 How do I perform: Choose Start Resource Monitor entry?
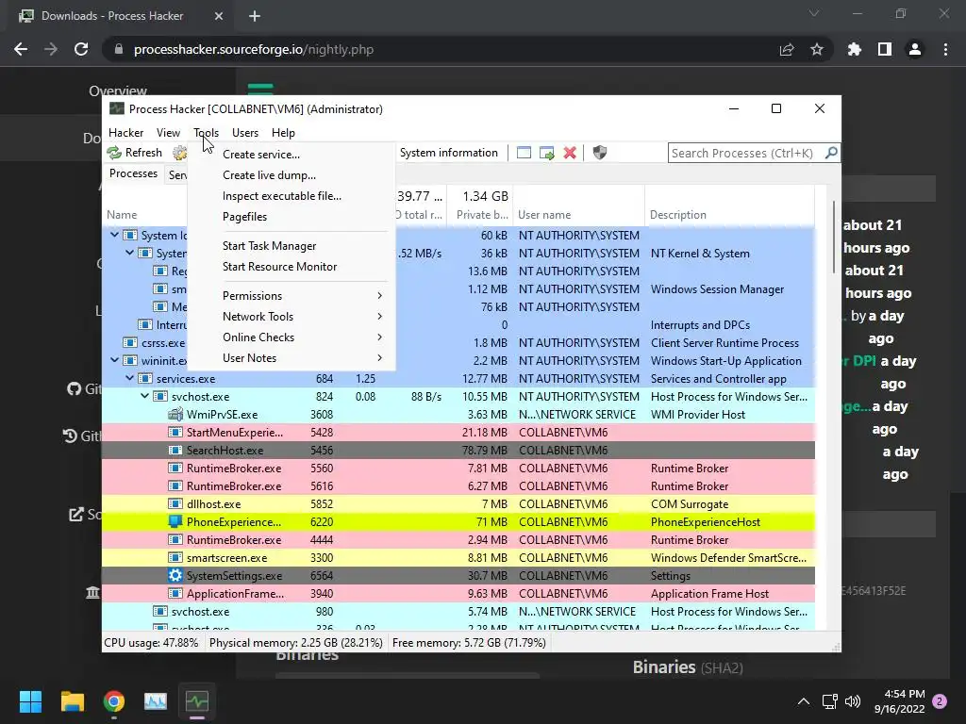pyautogui.click(x=291, y=267)
